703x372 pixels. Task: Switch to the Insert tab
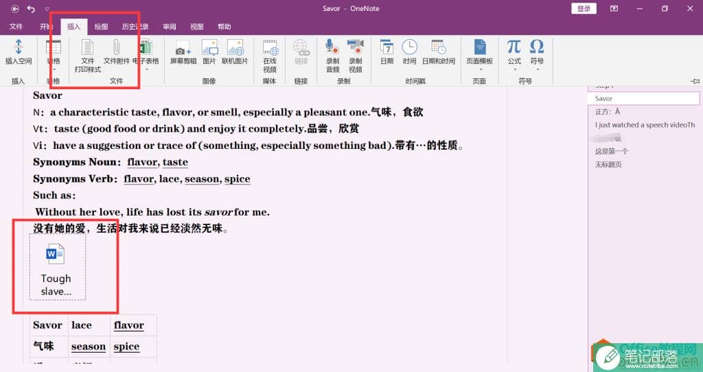point(73,27)
